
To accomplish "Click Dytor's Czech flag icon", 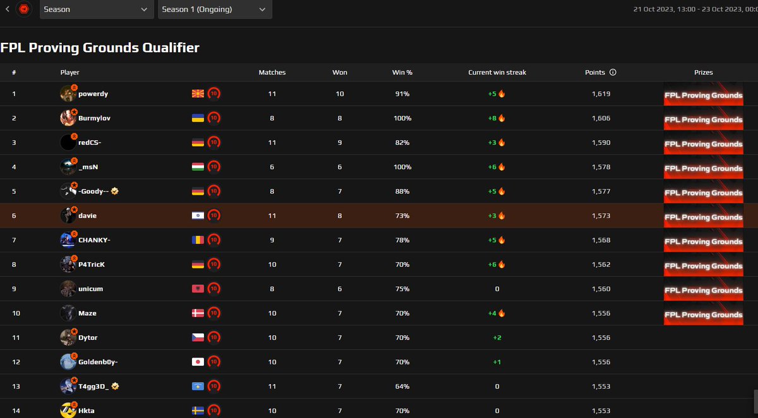I will pos(197,338).
